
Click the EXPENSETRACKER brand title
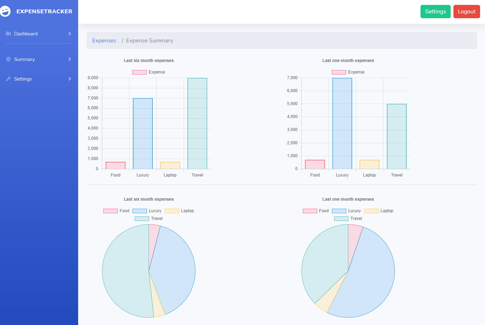point(45,11)
